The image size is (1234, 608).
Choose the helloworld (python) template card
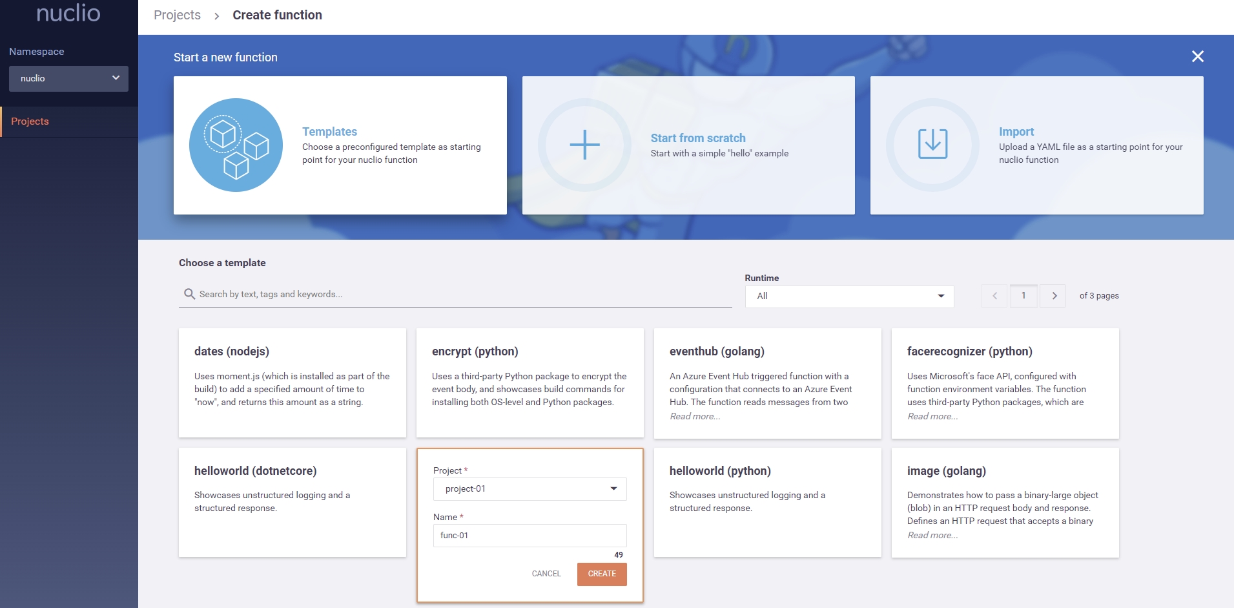coord(767,502)
